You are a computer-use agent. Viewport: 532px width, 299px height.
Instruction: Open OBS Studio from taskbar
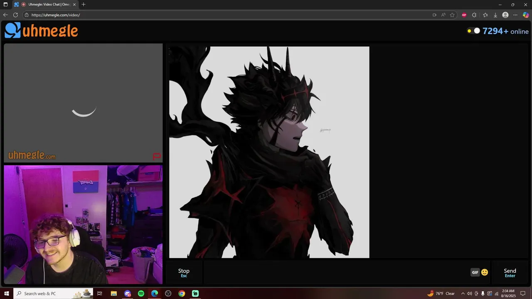tap(168, 294)
